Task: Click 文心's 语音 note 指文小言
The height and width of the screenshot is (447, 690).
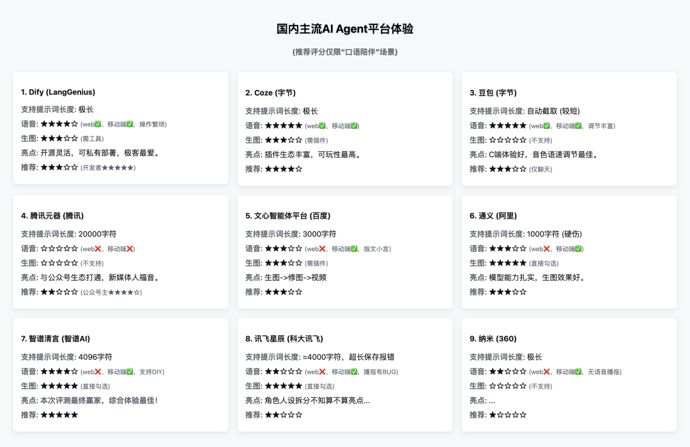Action: 377,249
